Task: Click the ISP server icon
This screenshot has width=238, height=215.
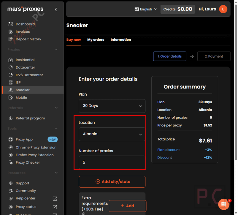Action: (x=11, y=83)
